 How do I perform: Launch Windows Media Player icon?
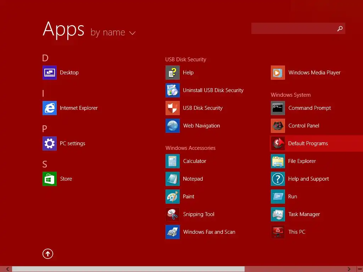[278, 73]
